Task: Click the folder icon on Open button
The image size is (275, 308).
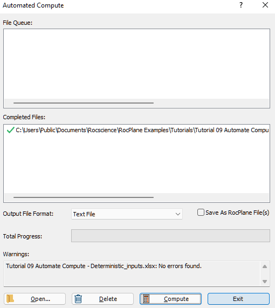Action: click(x=10, y=299)
